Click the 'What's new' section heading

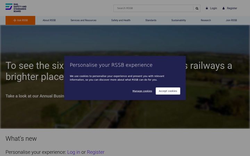[21, 138]
